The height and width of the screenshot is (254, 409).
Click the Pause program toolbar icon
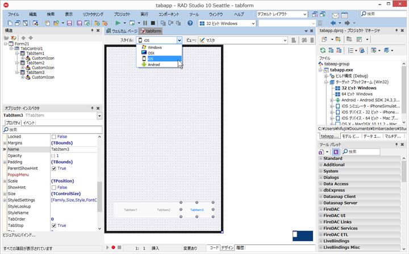tap(145, 23)
